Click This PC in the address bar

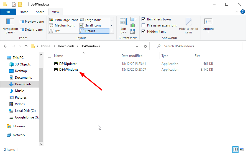[46, 46]
